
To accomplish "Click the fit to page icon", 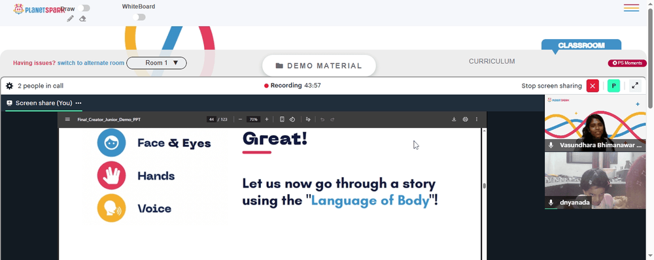I will click(282, 119).
